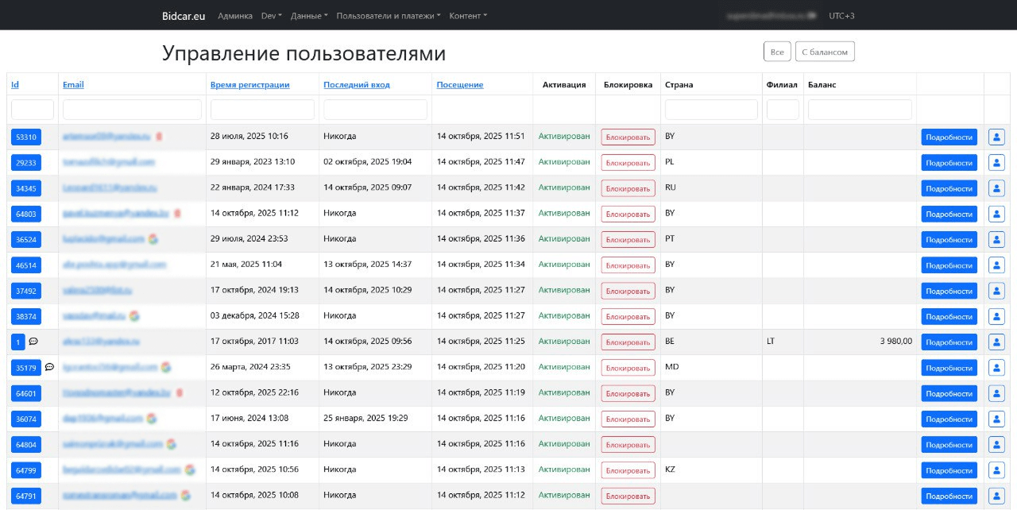
Task: Switch the user filter to 'Все'
Action: pos(776,50)
